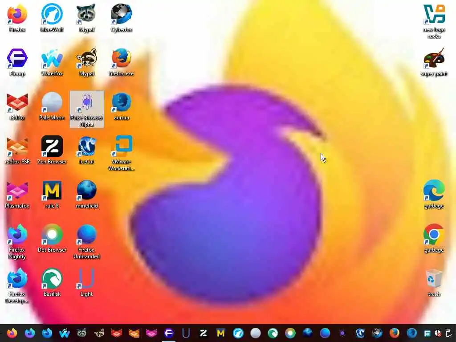
Task: Launch Plasmafox pink icon in the taskbar
Action: coord(151,333)
